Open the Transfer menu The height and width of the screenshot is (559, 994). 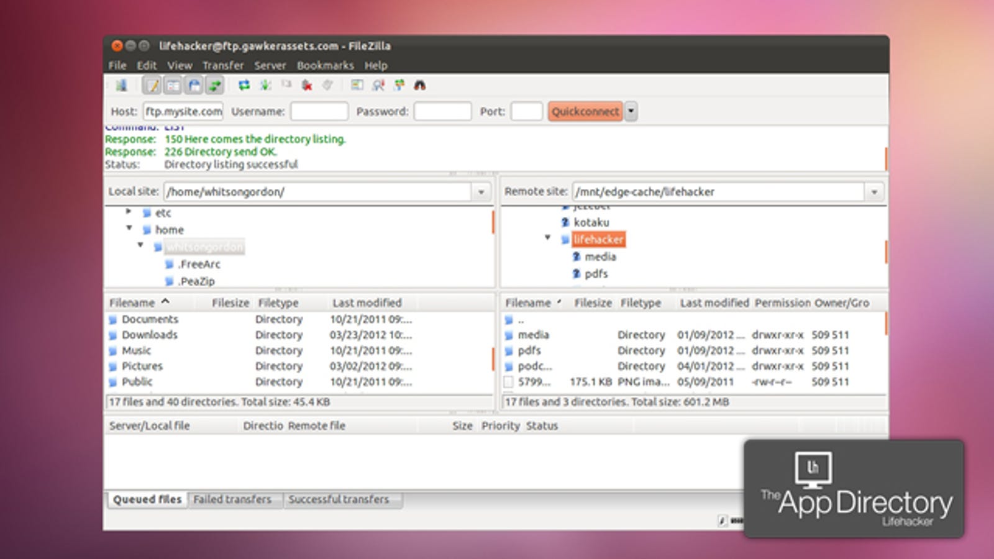pos(223,65)
